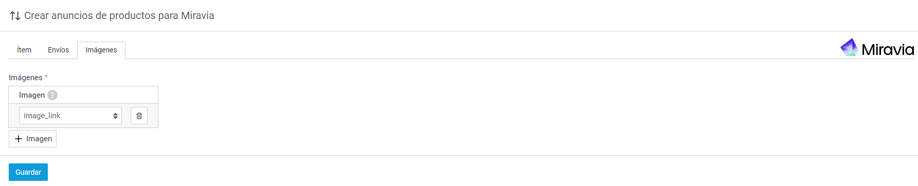Save changes with the Guardar button
This screenshot has height=186, width=918.
pyautogui.click(x=28, y=172)
